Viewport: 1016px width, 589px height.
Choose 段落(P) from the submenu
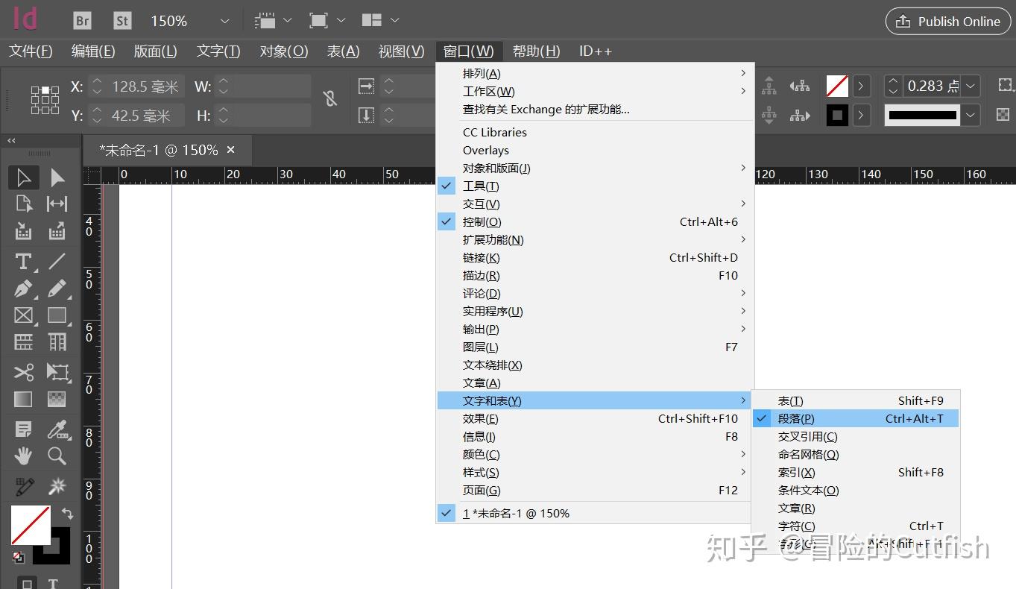[x=795, y=418]
